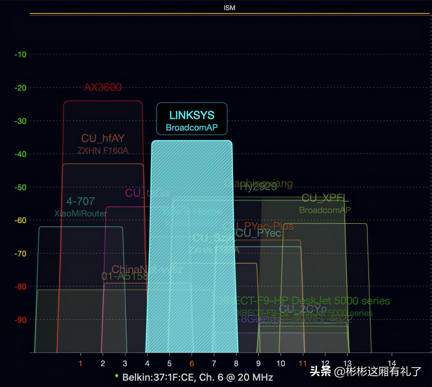Viewport: 432px width, 387px height.
Task: Select the Hy2925 network curve label
Action: coord(258,187)
